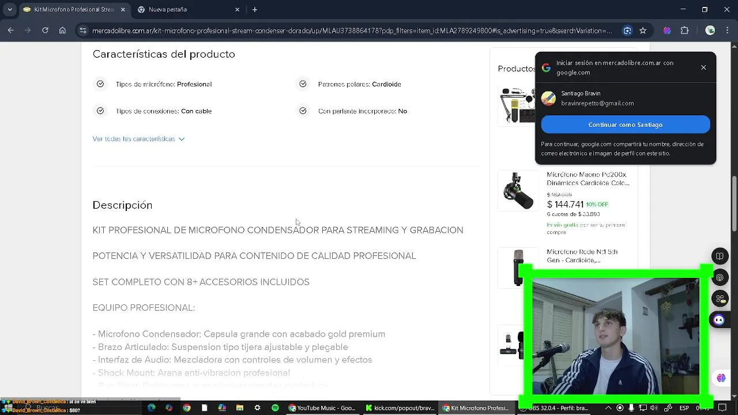Switch to kick.com popout taskbar window

401,408
